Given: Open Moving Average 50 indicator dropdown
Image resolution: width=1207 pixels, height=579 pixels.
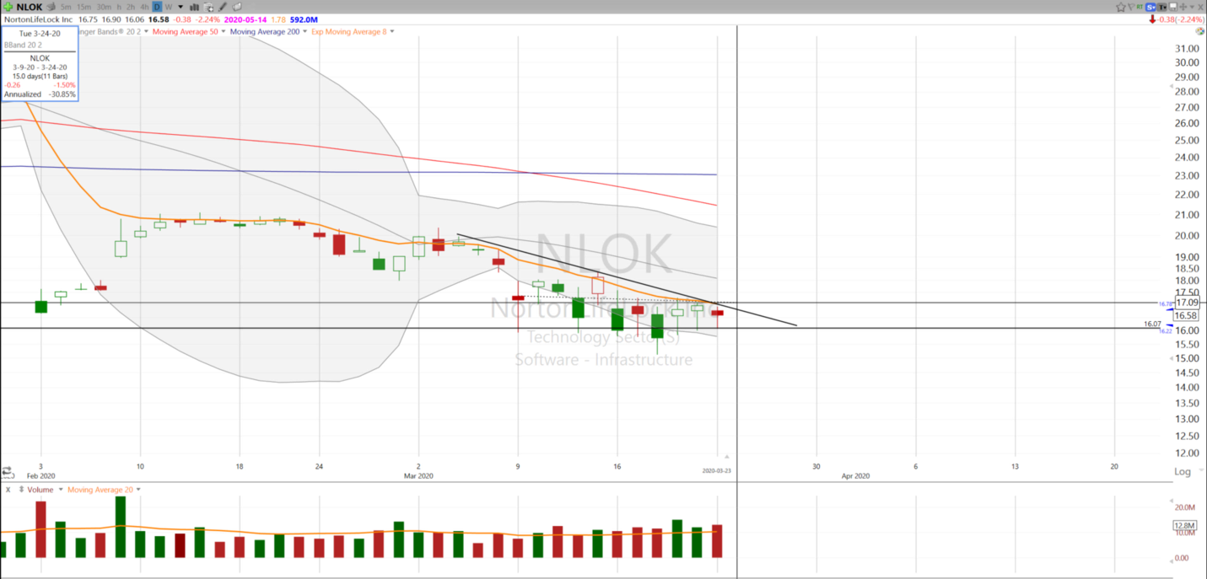Looking at the screenshot, I should pyautogui.click(x=224, y=32).
